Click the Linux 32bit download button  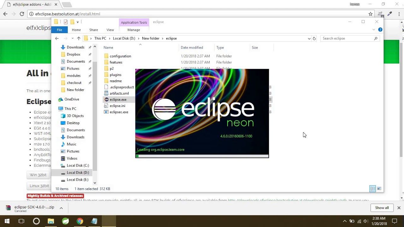[x=39, y=186]
